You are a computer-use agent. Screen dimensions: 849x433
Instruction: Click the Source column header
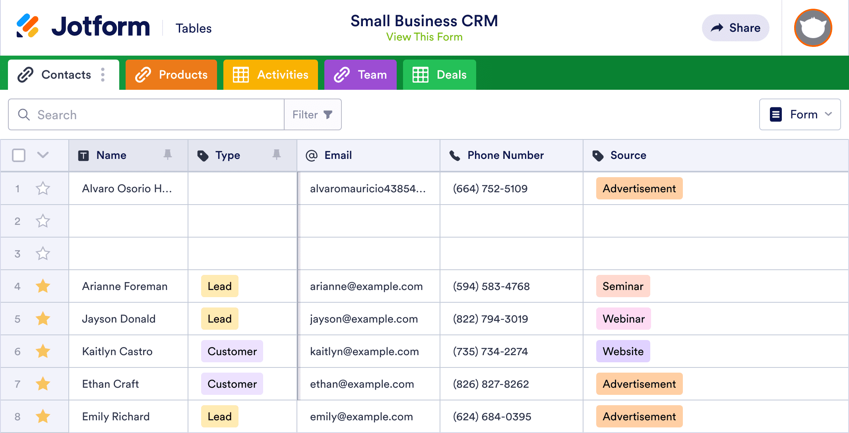[715, 155]
